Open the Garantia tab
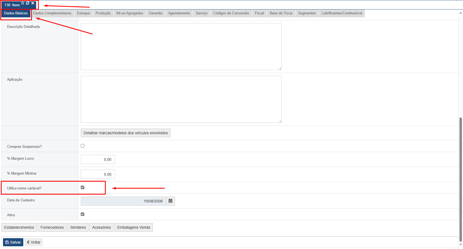The width and height of the screenshot is (463, 249). 156,13
